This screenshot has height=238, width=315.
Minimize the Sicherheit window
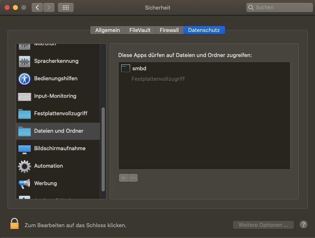click(x=15, y=7)
